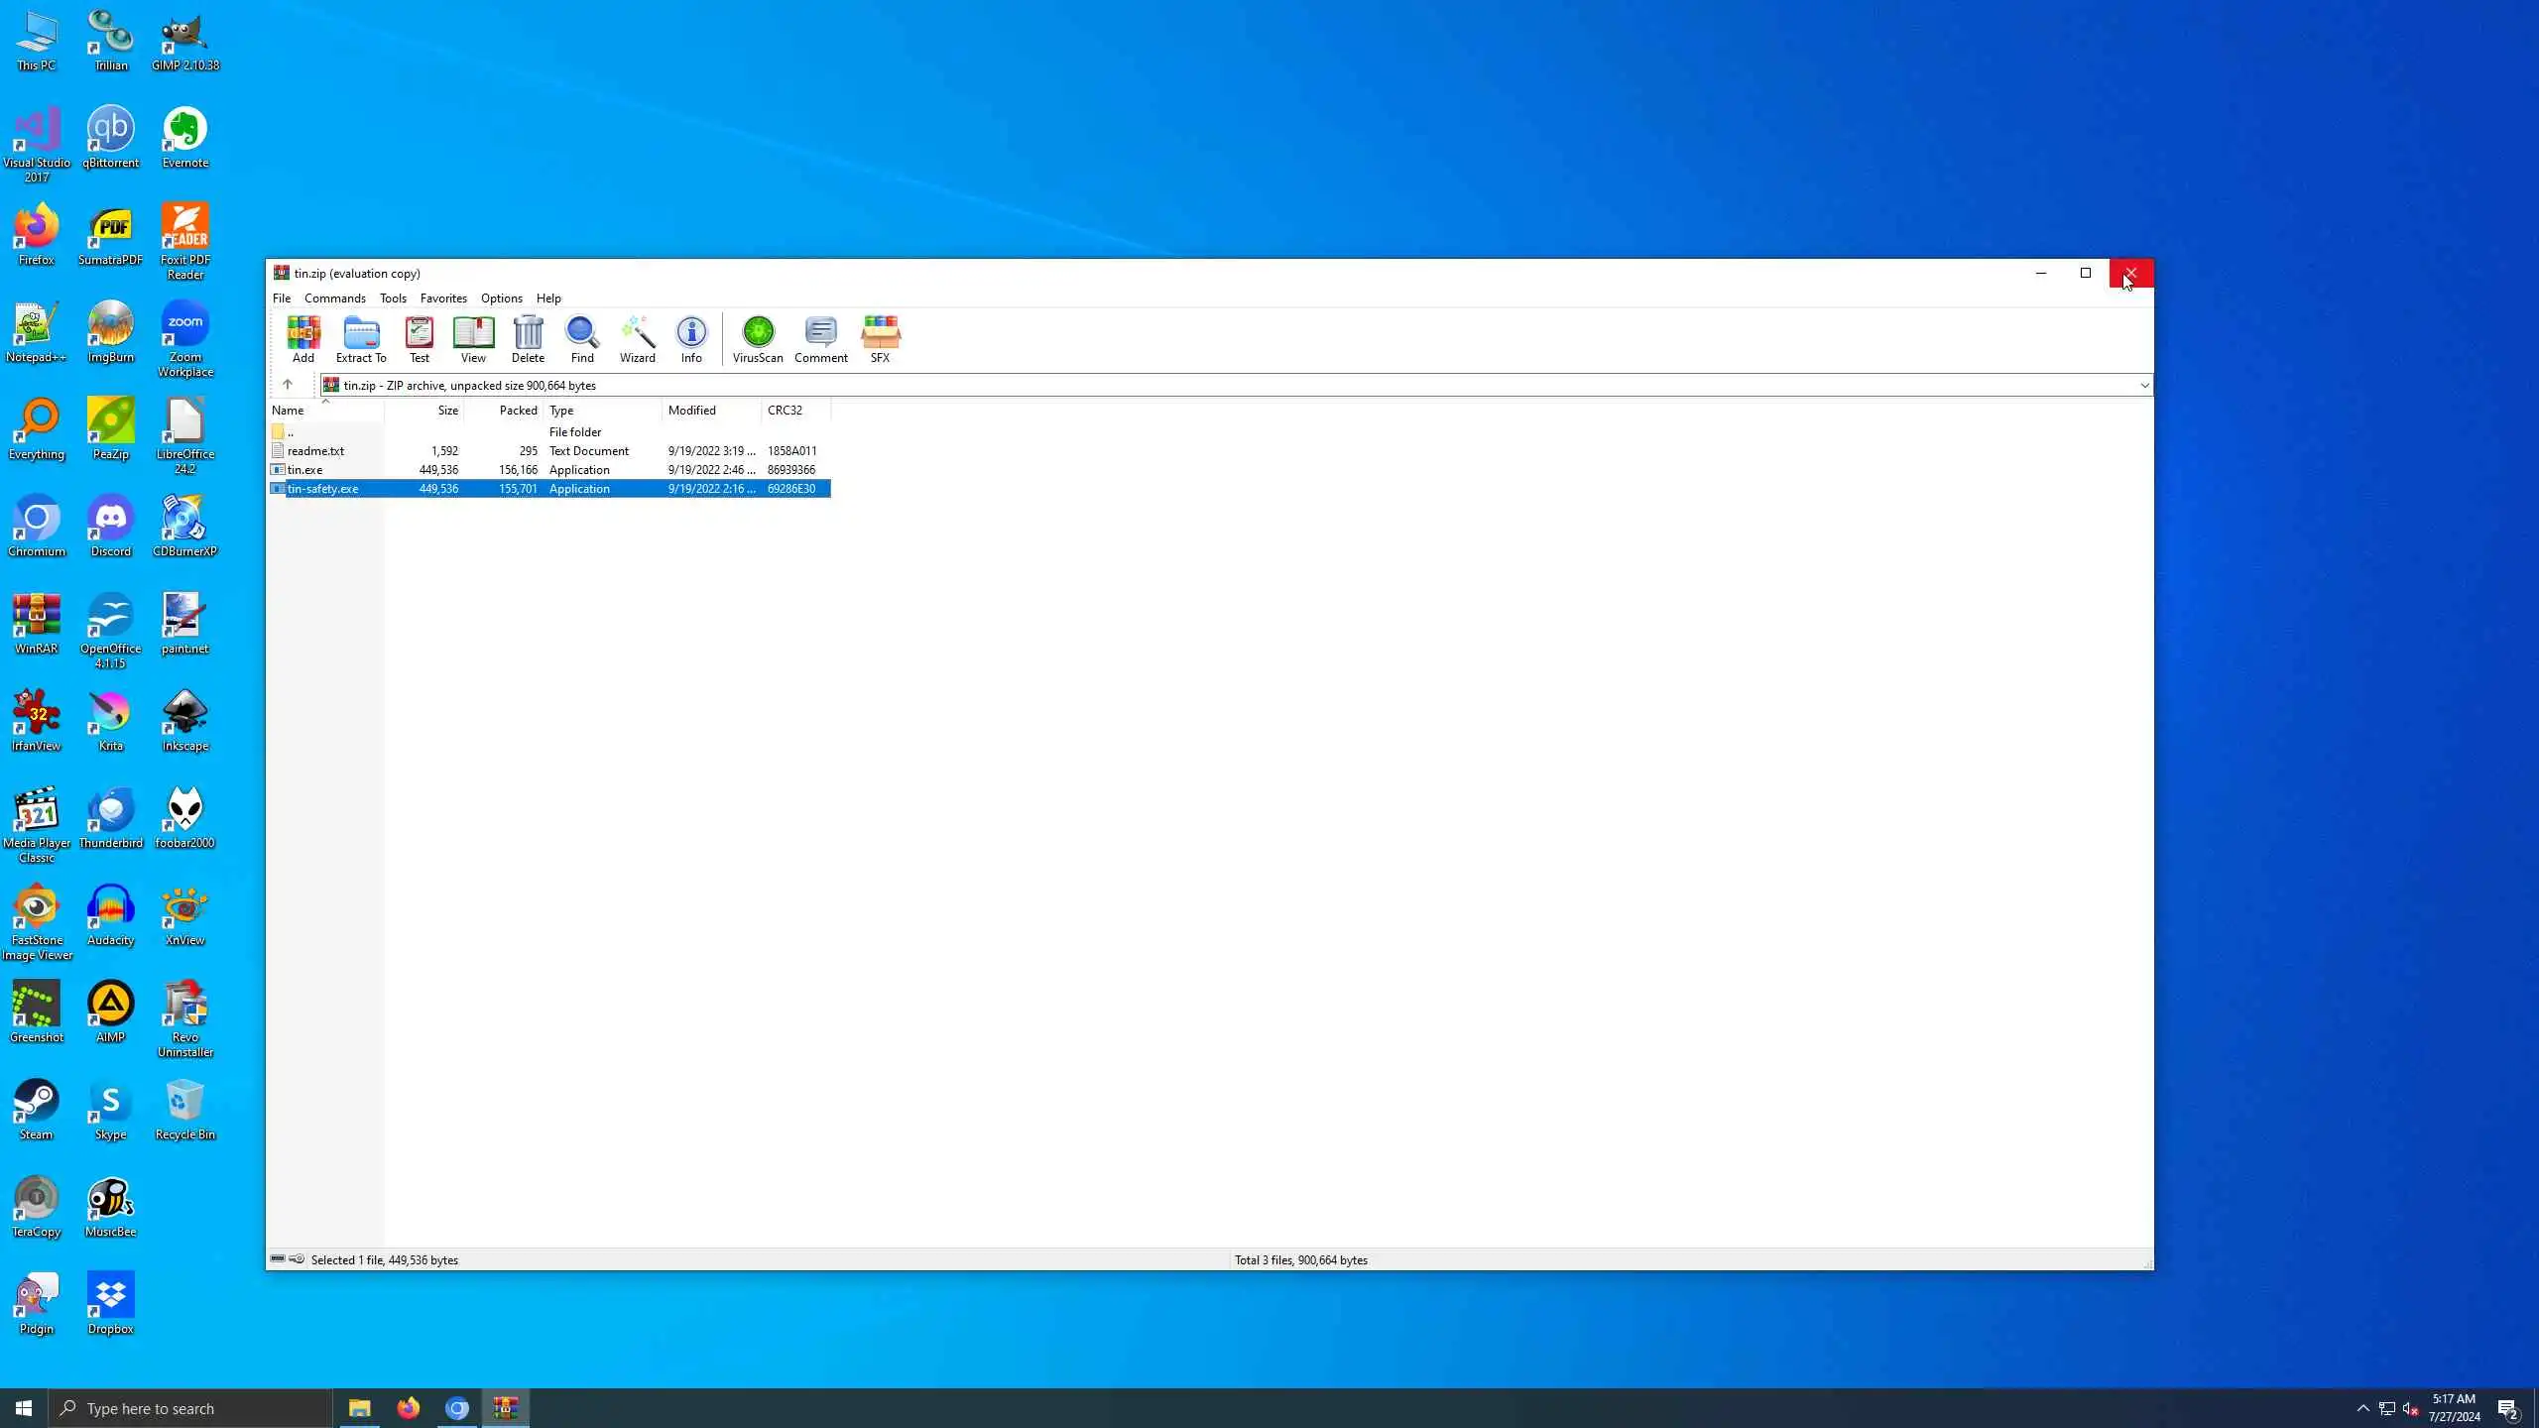Viewport: 2539px width, 1428px height.
Task: Show hidden system tray icons chevron
Action: tap(2362, 1408)
